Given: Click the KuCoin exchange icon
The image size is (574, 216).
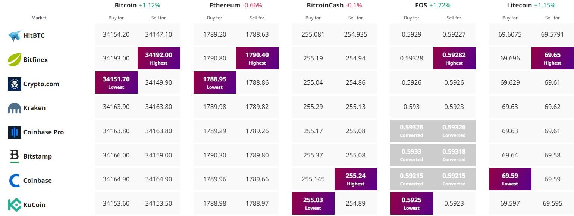Looking at the screenshot, I should tap(14, 204).
